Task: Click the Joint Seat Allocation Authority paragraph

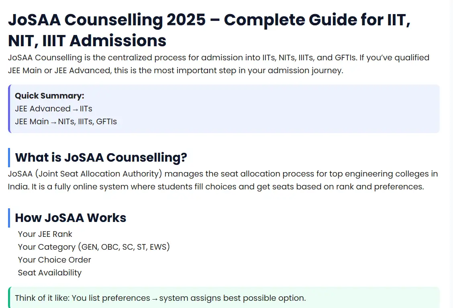Action: tap(223, 180)
